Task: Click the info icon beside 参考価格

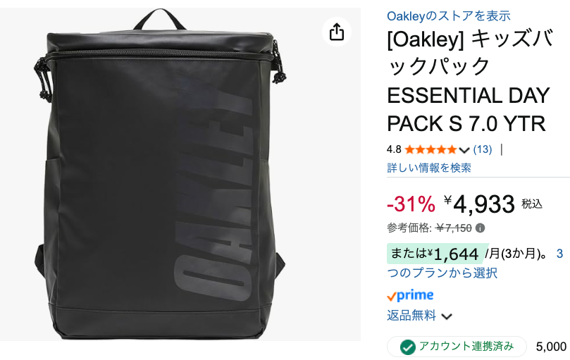Action: tap(481, 228)
